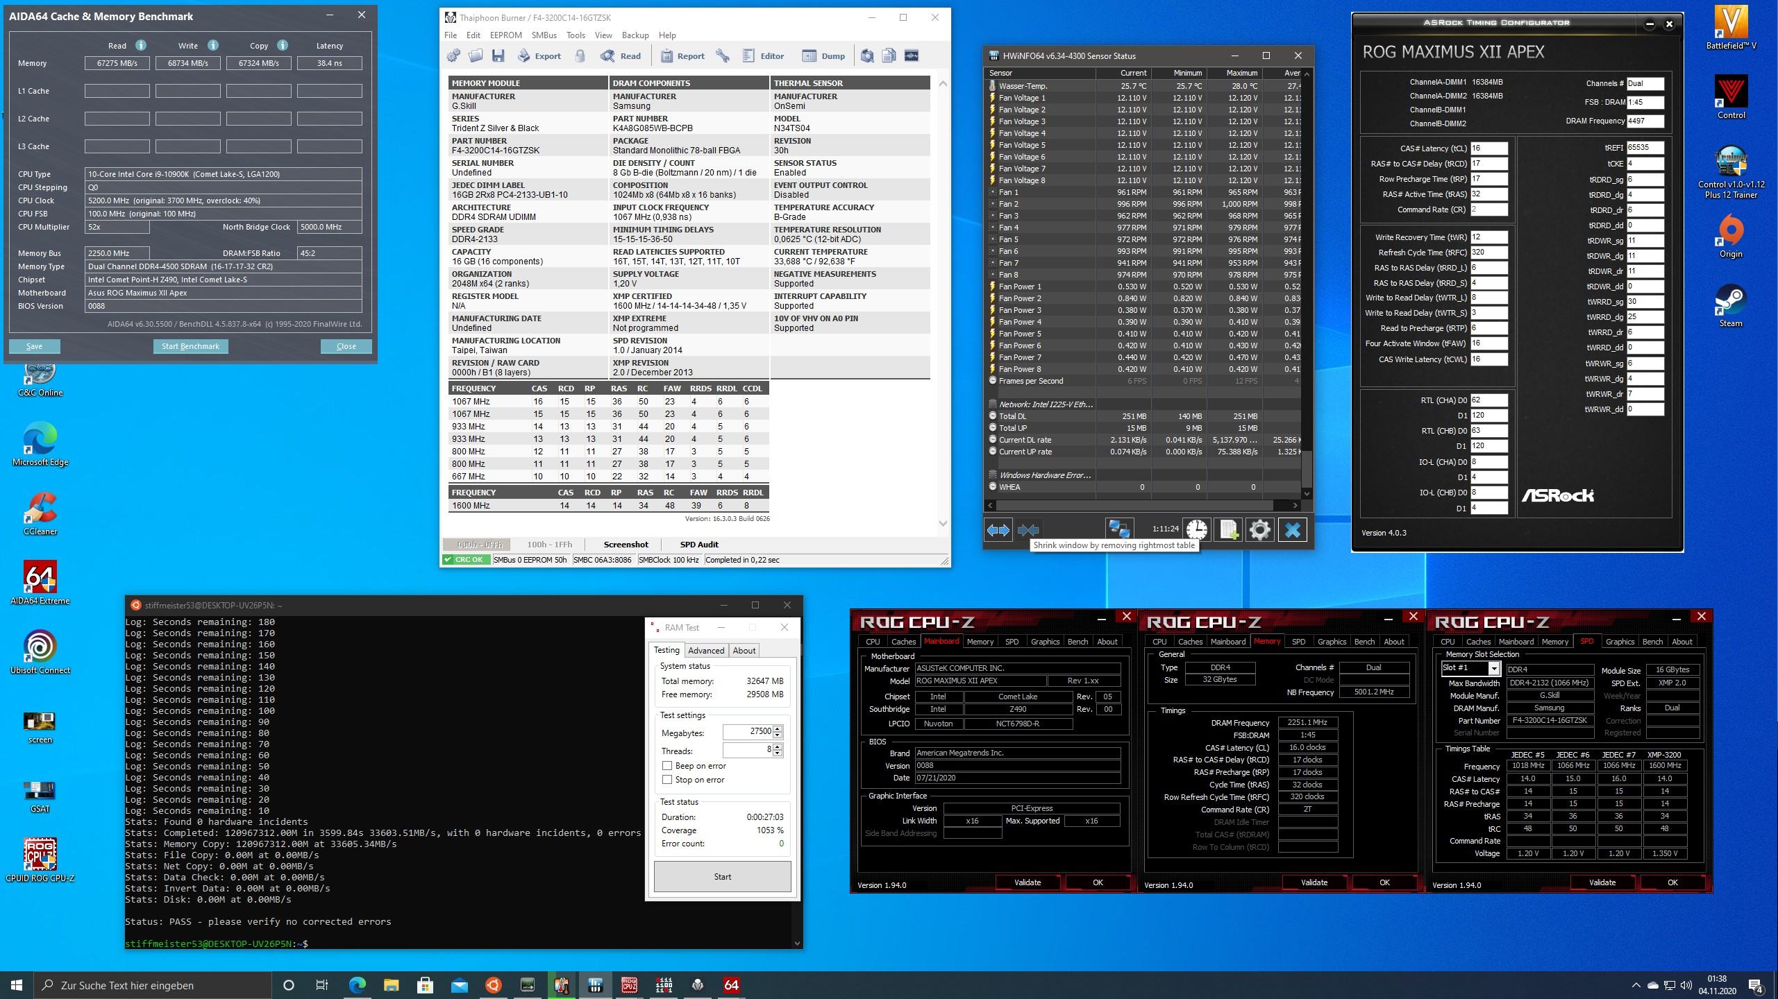The image size is (1778, 999).
Task: Open HWiNFO settings gear icon
Action: (x=1259, y=530)
